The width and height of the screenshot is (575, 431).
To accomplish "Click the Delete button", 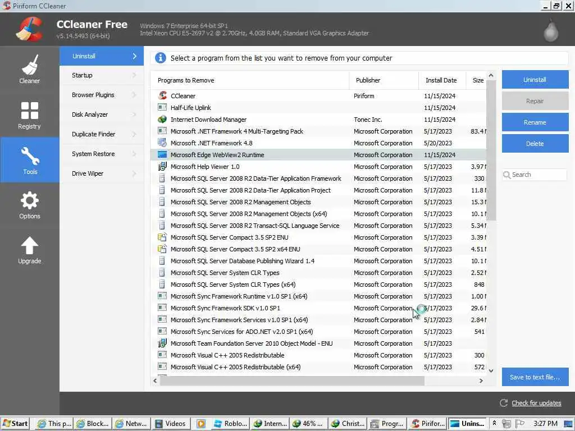I will (535, 144).
